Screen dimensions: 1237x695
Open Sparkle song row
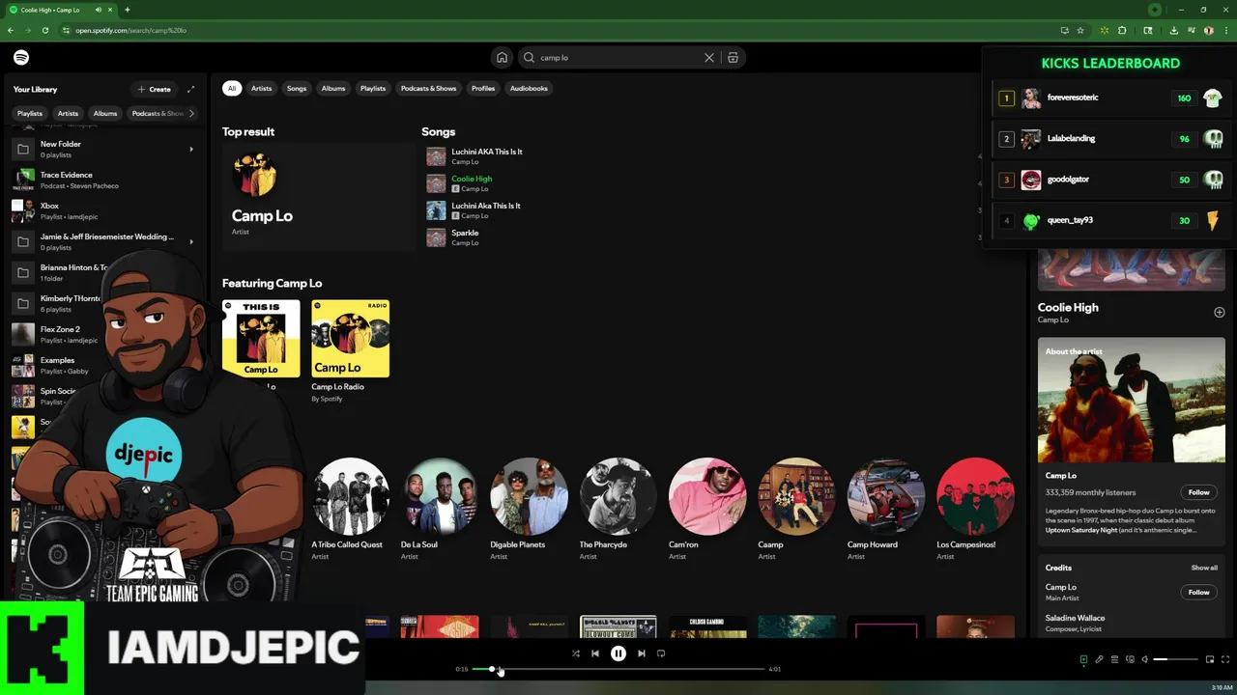(705, 236)
